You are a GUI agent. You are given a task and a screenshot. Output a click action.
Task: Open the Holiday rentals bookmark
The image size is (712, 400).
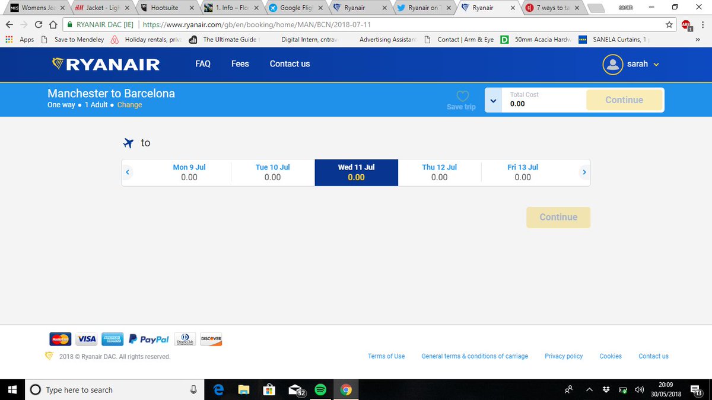pyautogui.click(x=147, y=40)
